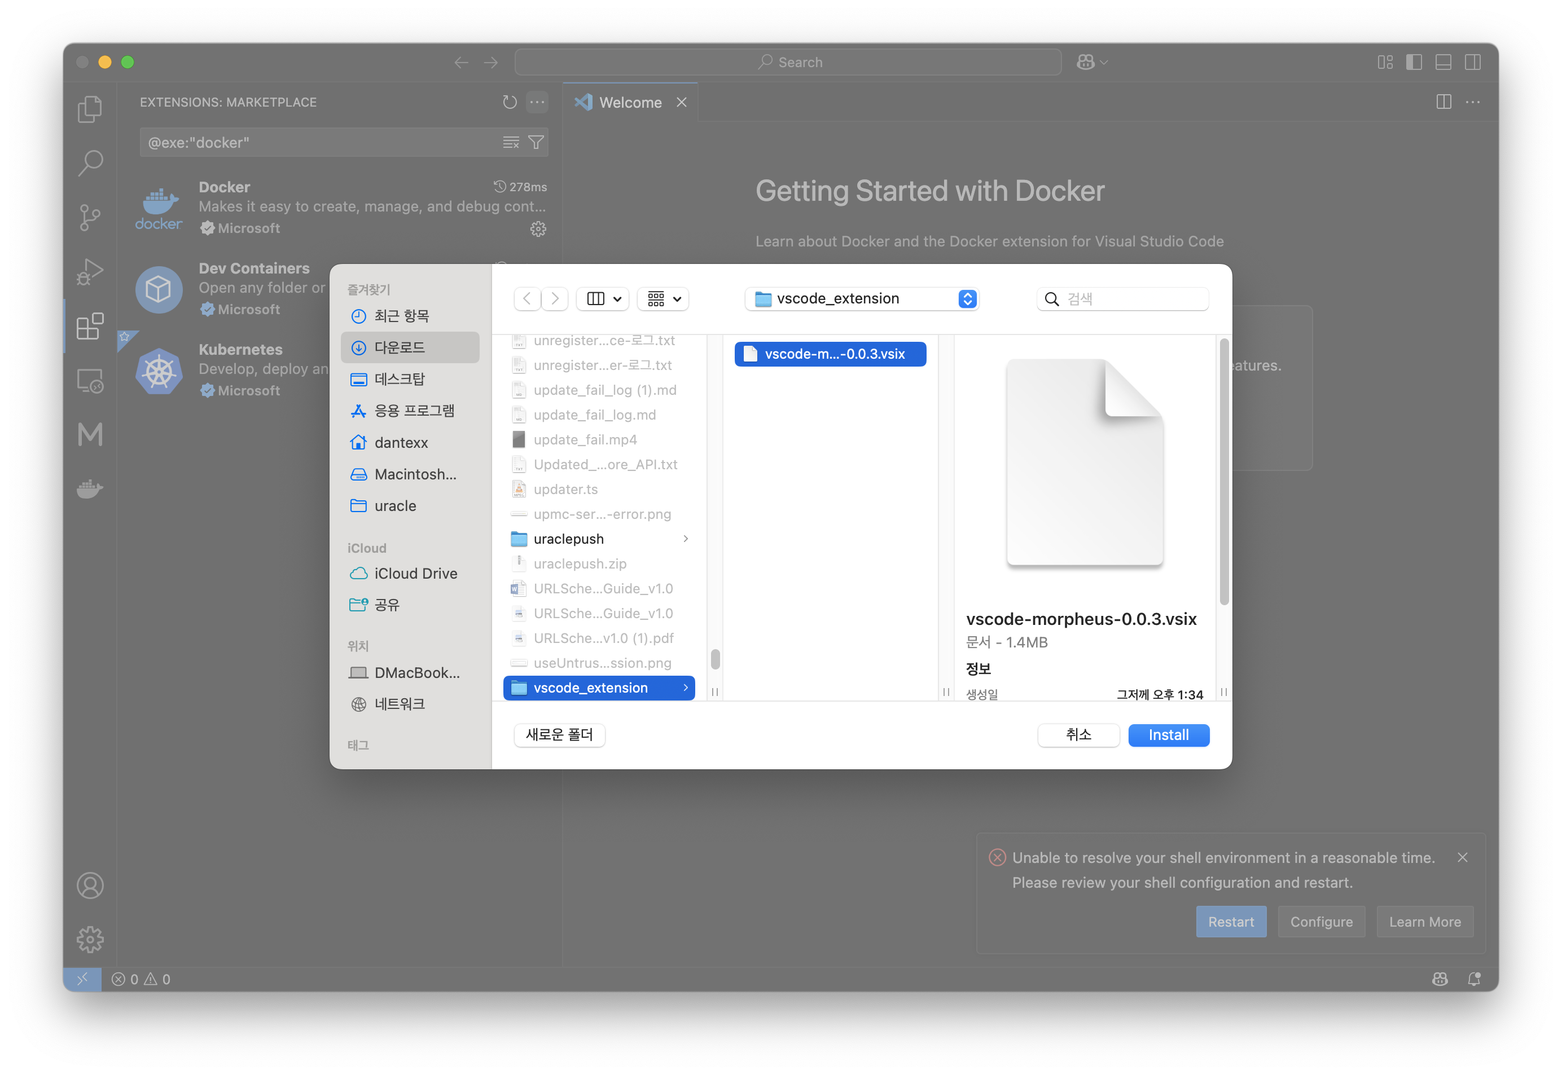The image size is (1562, 1075).
Task: Open the Run and Debug view
Action: pos(90,271)
